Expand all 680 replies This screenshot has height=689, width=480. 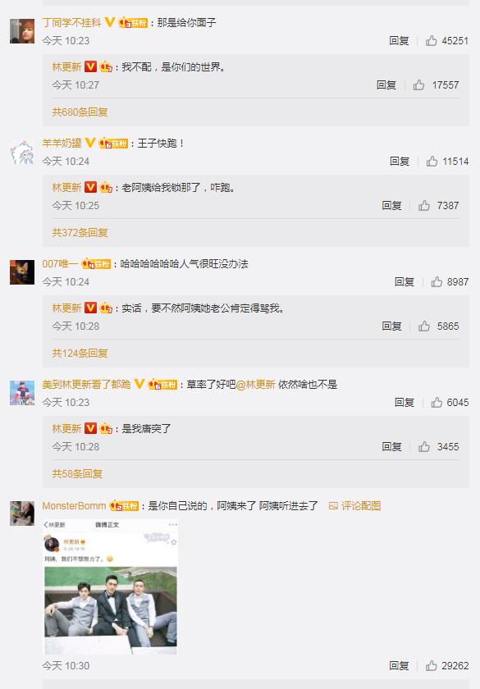pos(80,112)
